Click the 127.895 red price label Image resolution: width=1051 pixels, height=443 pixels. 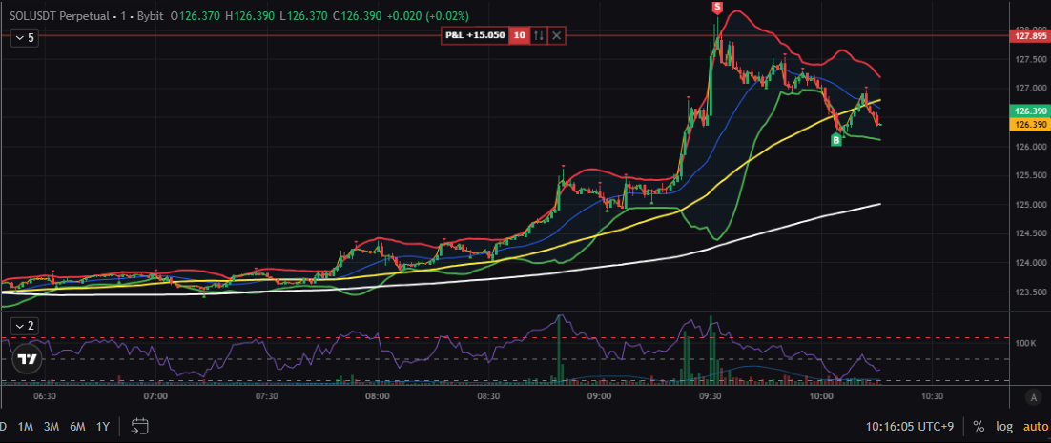click(1028, 35)
